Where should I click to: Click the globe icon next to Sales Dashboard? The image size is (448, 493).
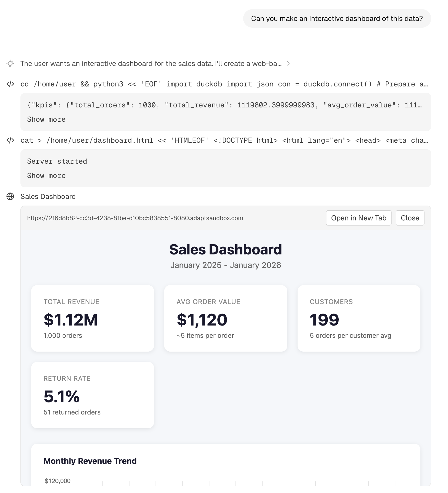point(10,196)
